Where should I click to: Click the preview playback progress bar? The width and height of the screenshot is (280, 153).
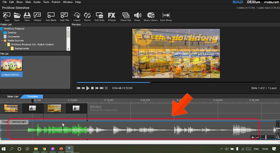[175, 82]
